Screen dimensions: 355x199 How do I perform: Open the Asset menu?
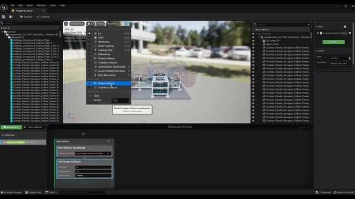[29, 5]
